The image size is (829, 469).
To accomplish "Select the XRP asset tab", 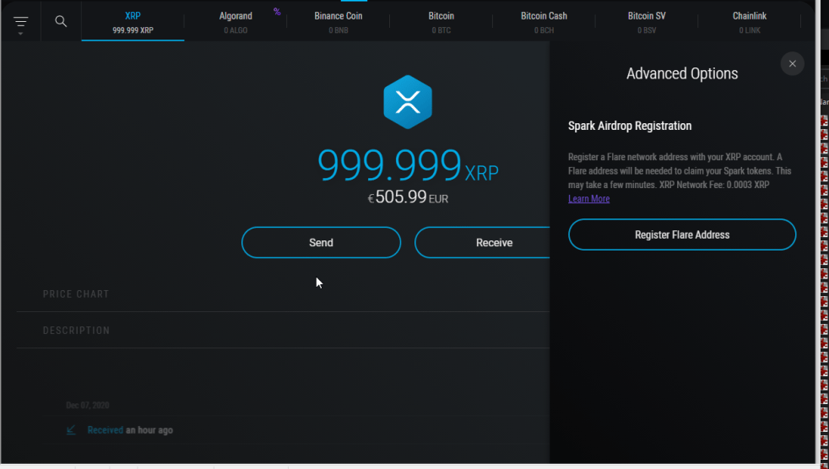I will pyautogui.click(x=133, y=22).
